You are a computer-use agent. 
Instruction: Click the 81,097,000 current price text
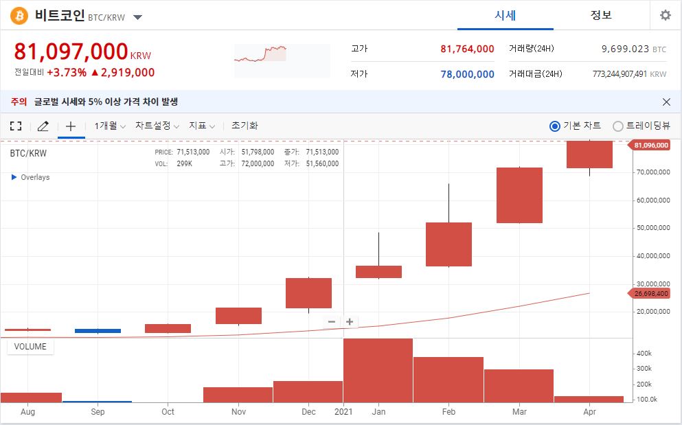tap(71, 51)
